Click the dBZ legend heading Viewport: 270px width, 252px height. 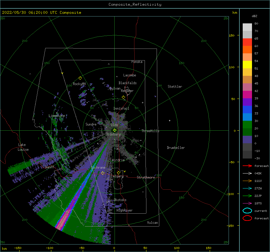[254, 16]
